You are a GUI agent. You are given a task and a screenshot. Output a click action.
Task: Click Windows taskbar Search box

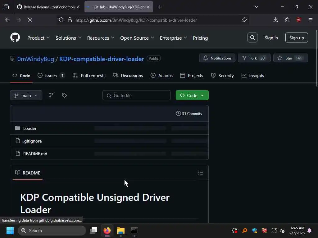tap(52, 231)
